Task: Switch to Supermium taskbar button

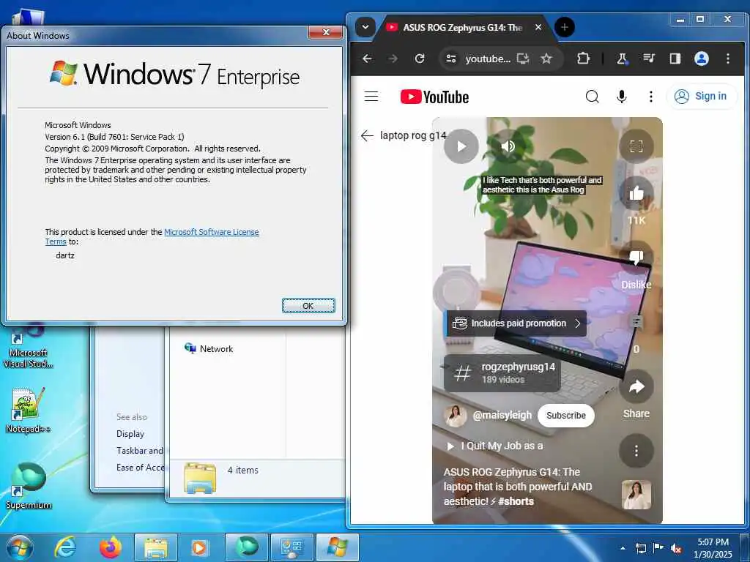Action: click(246, 547)
